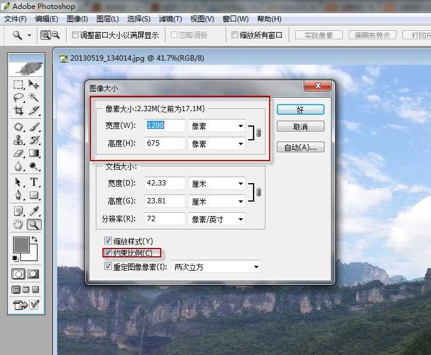This screenshot has height=355, width=431.
Task: Pick the Clone Stamp tool
Action: (18, 140)
